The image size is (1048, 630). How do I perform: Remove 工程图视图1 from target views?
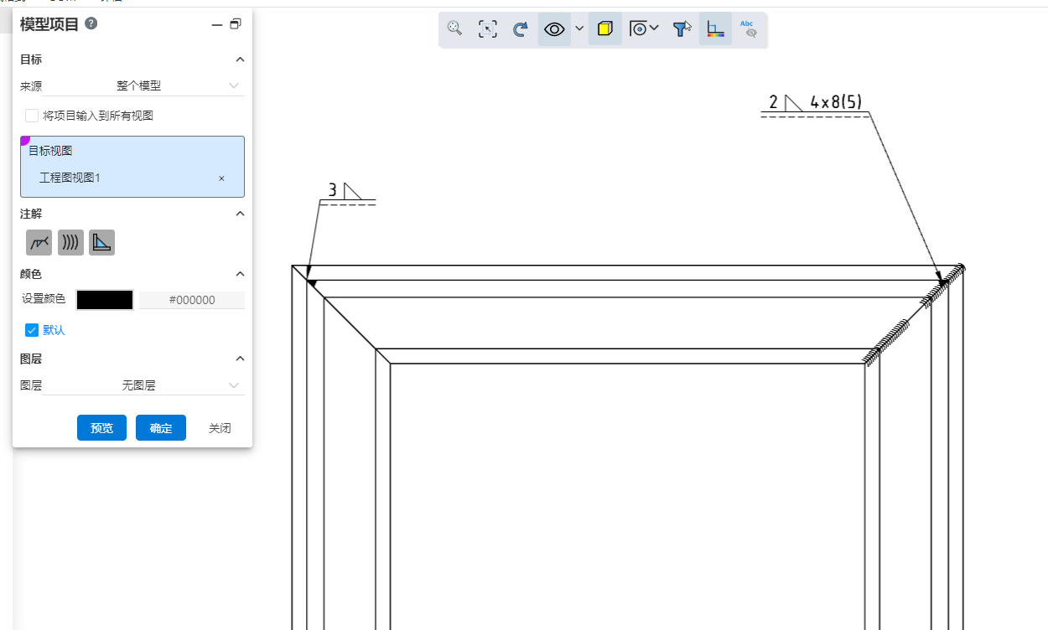click(x=221, y=178)
